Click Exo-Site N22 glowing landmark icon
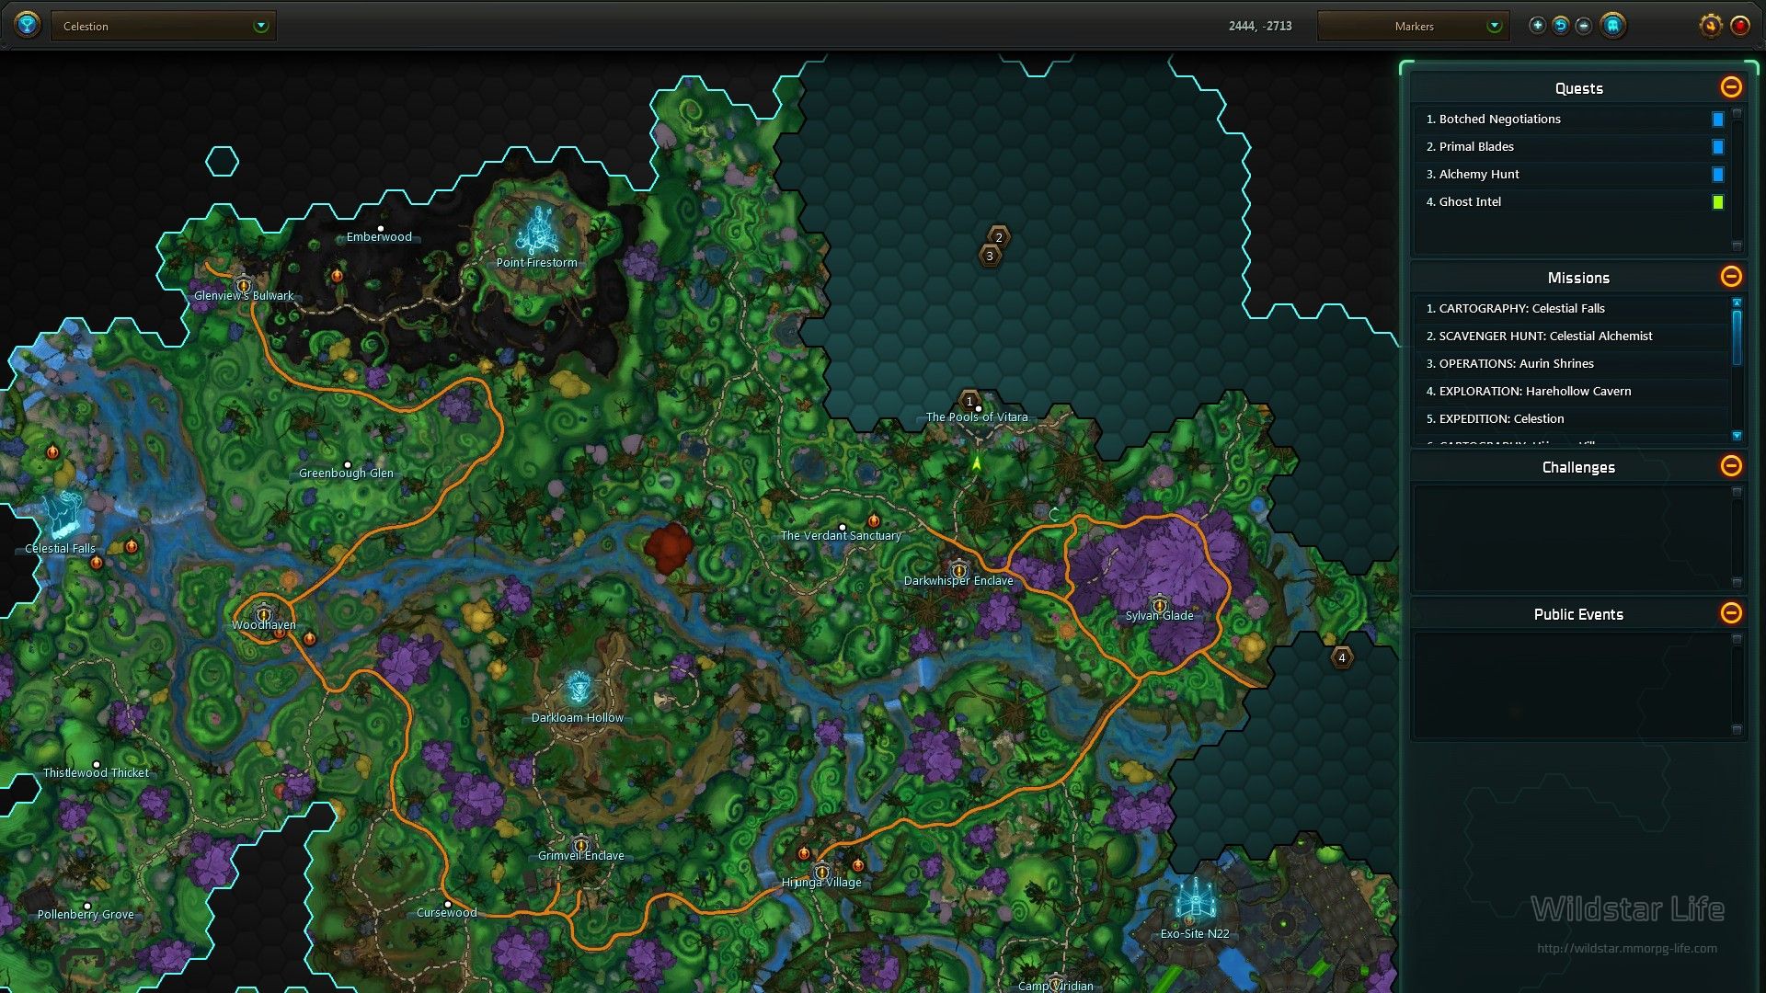Image resolution: width=1766 pixels, height=993 pixels. coord(1195,900)
